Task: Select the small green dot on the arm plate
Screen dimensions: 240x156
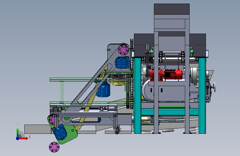Action: point(109,50)
